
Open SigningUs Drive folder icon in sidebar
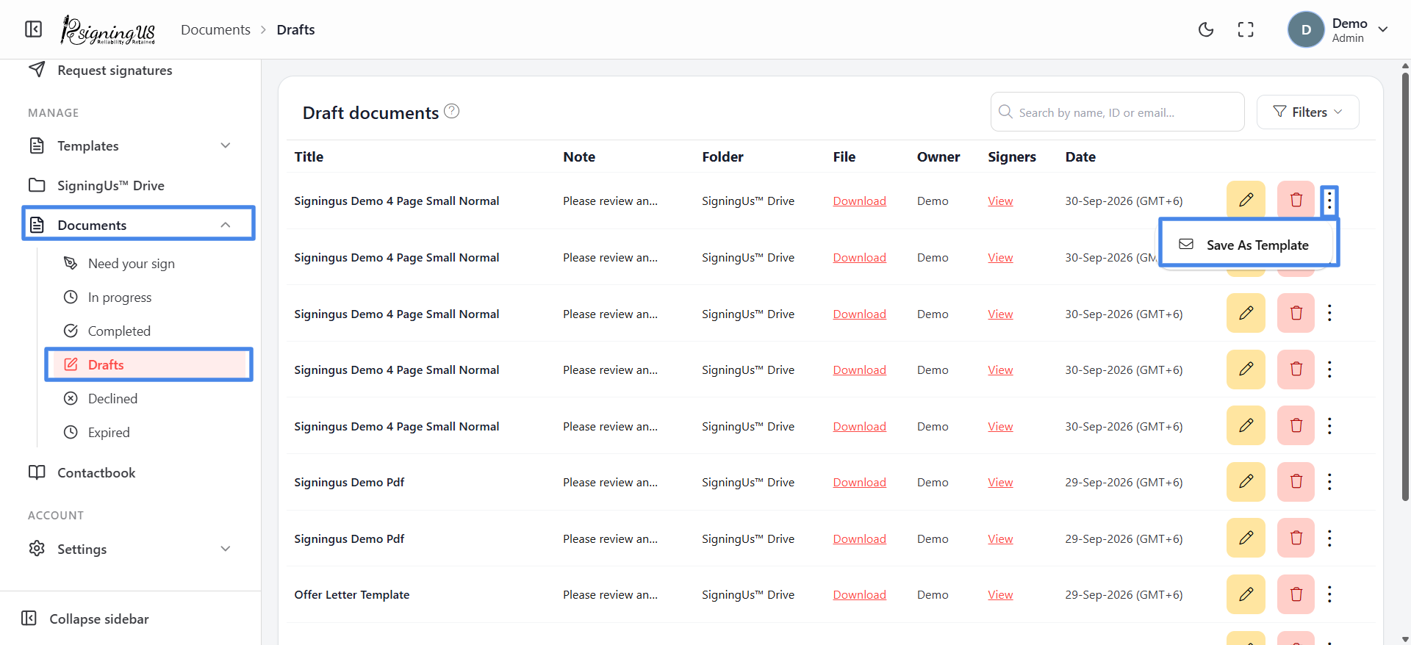coord(37,185)
